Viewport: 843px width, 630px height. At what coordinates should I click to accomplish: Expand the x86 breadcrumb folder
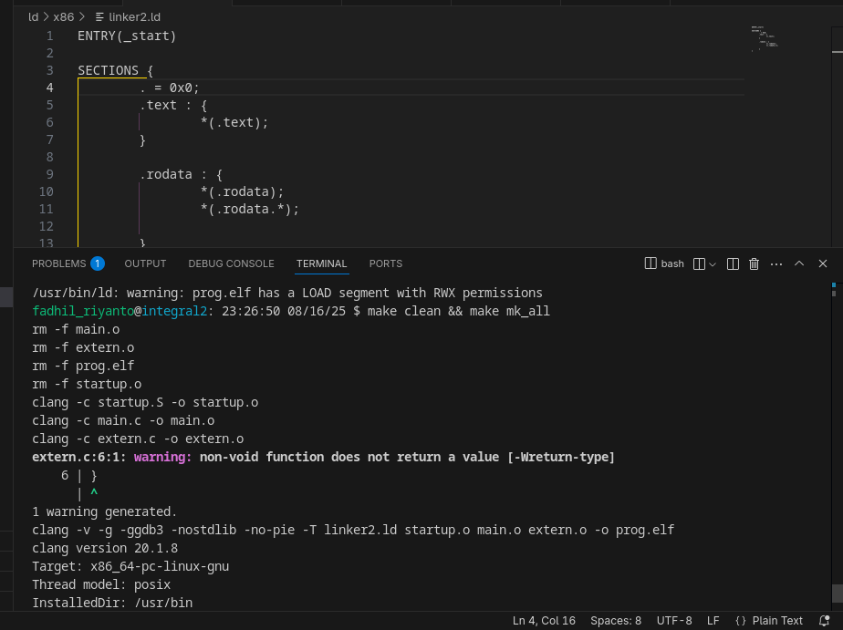(63, 17)
